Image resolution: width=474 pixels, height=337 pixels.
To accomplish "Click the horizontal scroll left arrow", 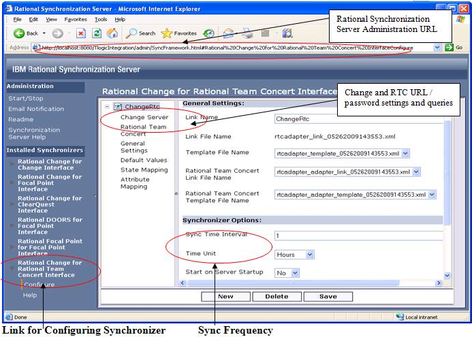I will [x=183, y=283].
